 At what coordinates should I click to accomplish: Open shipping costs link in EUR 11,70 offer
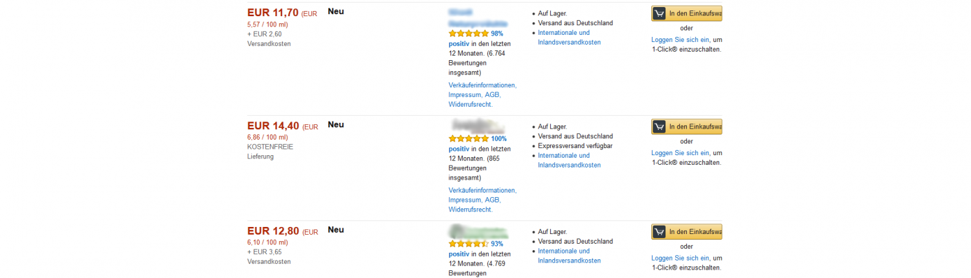pyautogui.click(x=569, y=37)
